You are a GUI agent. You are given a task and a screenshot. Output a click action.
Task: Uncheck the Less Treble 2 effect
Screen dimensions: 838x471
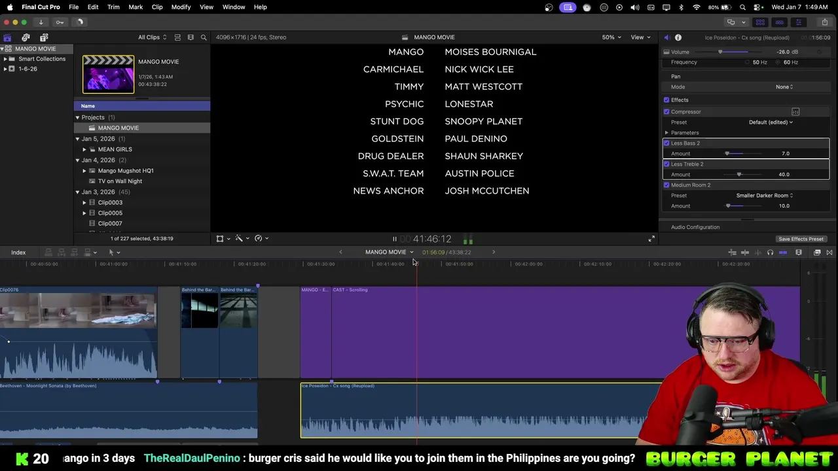pyautogui.click(x=666, y=164)
